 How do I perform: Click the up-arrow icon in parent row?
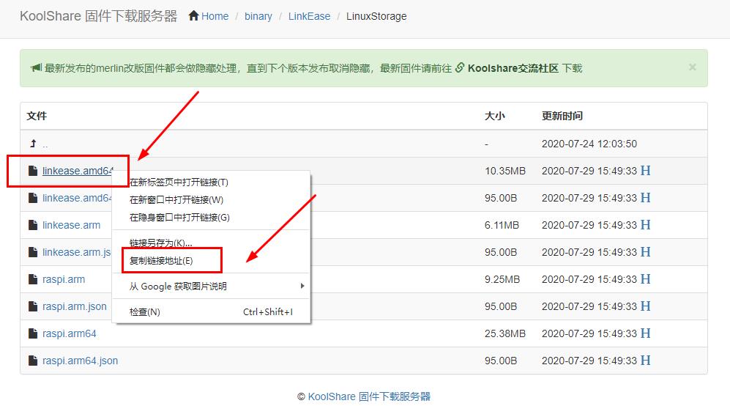[x=33, y=143]
